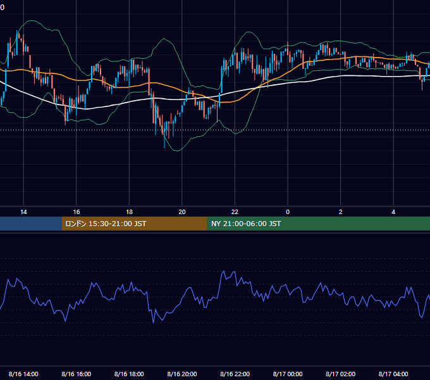Click the 20 hour label on price chart axis
This screenshot has height=380, width=430.
182,212
